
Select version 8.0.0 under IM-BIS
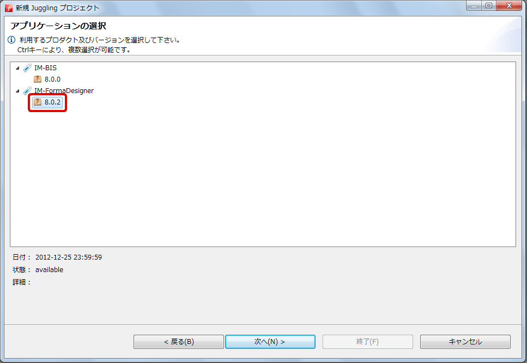click(x=52, y=79)
